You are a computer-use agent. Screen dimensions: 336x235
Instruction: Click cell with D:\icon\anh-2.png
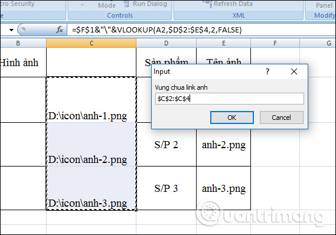92,145
